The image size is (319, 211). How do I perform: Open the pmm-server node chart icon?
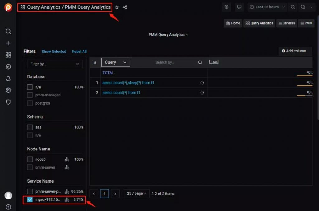pyautogui.click(x=67, y=168)
